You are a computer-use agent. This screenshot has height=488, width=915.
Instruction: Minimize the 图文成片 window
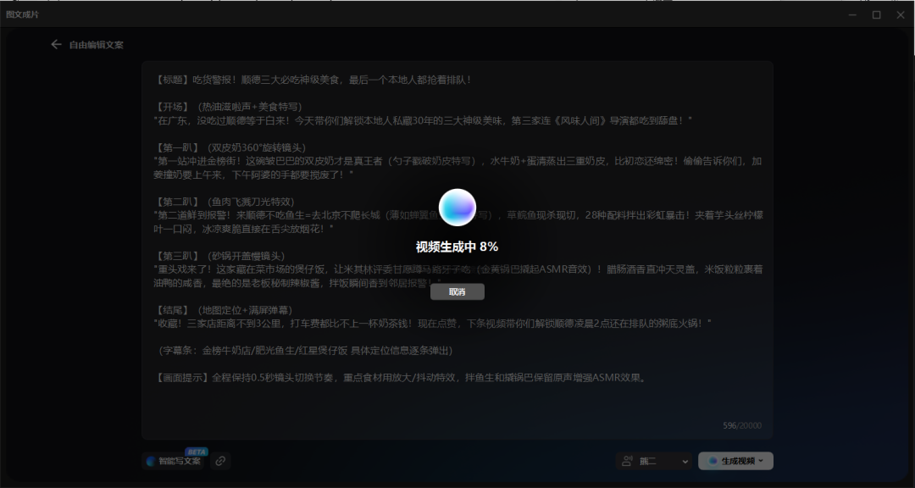click(x=852, y=14)
